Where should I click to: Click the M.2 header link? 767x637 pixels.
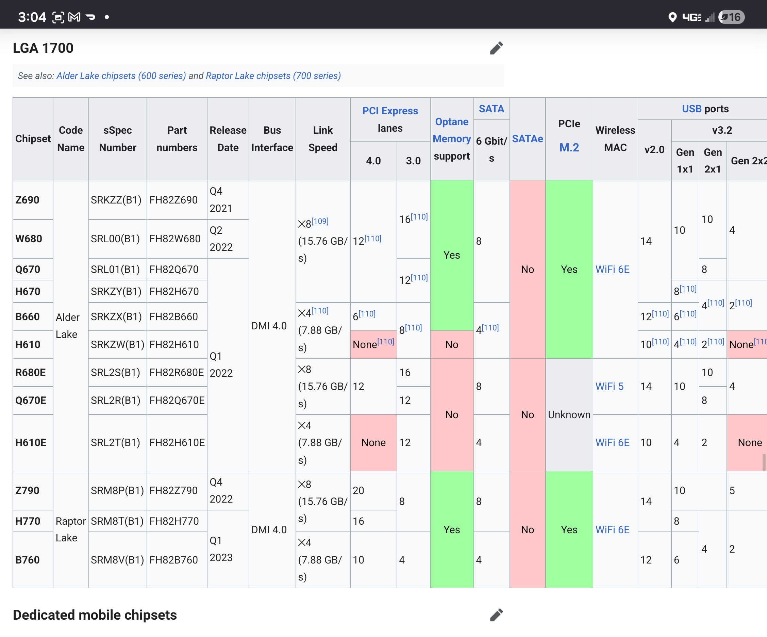pyautogui.click(x=569, y=147)
